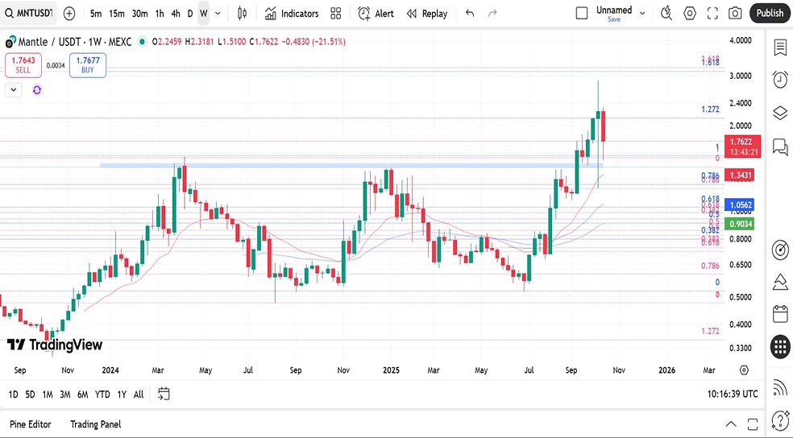Open the Pine Editor tab
Image resolution: width=793 pixels, height=438 pixels.
click(x=31, y=424)
